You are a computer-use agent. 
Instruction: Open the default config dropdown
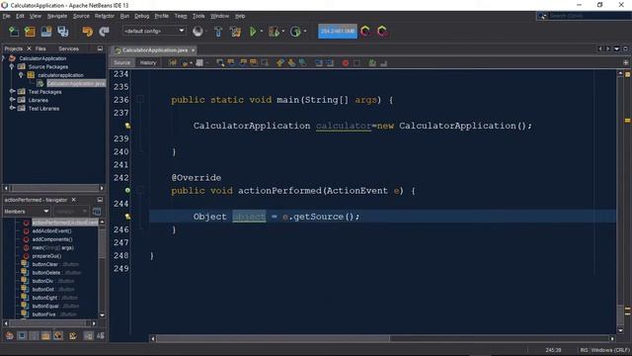(x=154, y=31)
